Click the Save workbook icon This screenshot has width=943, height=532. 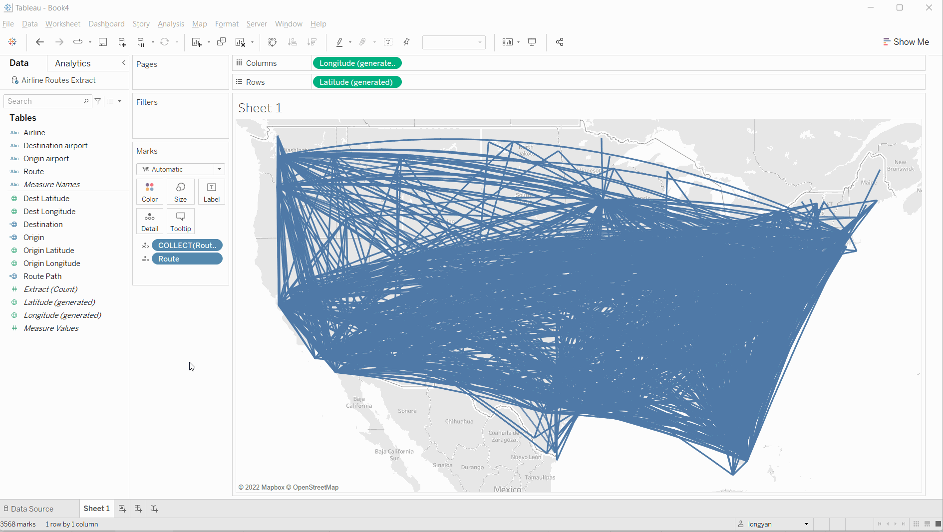tap(103, 42)
